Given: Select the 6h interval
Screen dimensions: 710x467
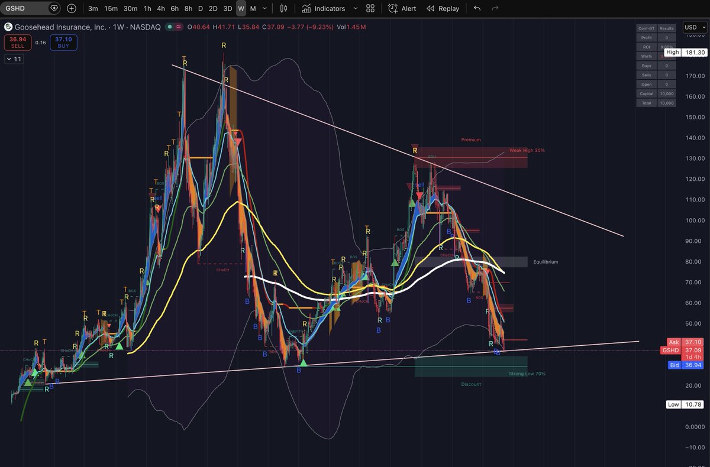Looking at the screenshot, I should point(175,8).
